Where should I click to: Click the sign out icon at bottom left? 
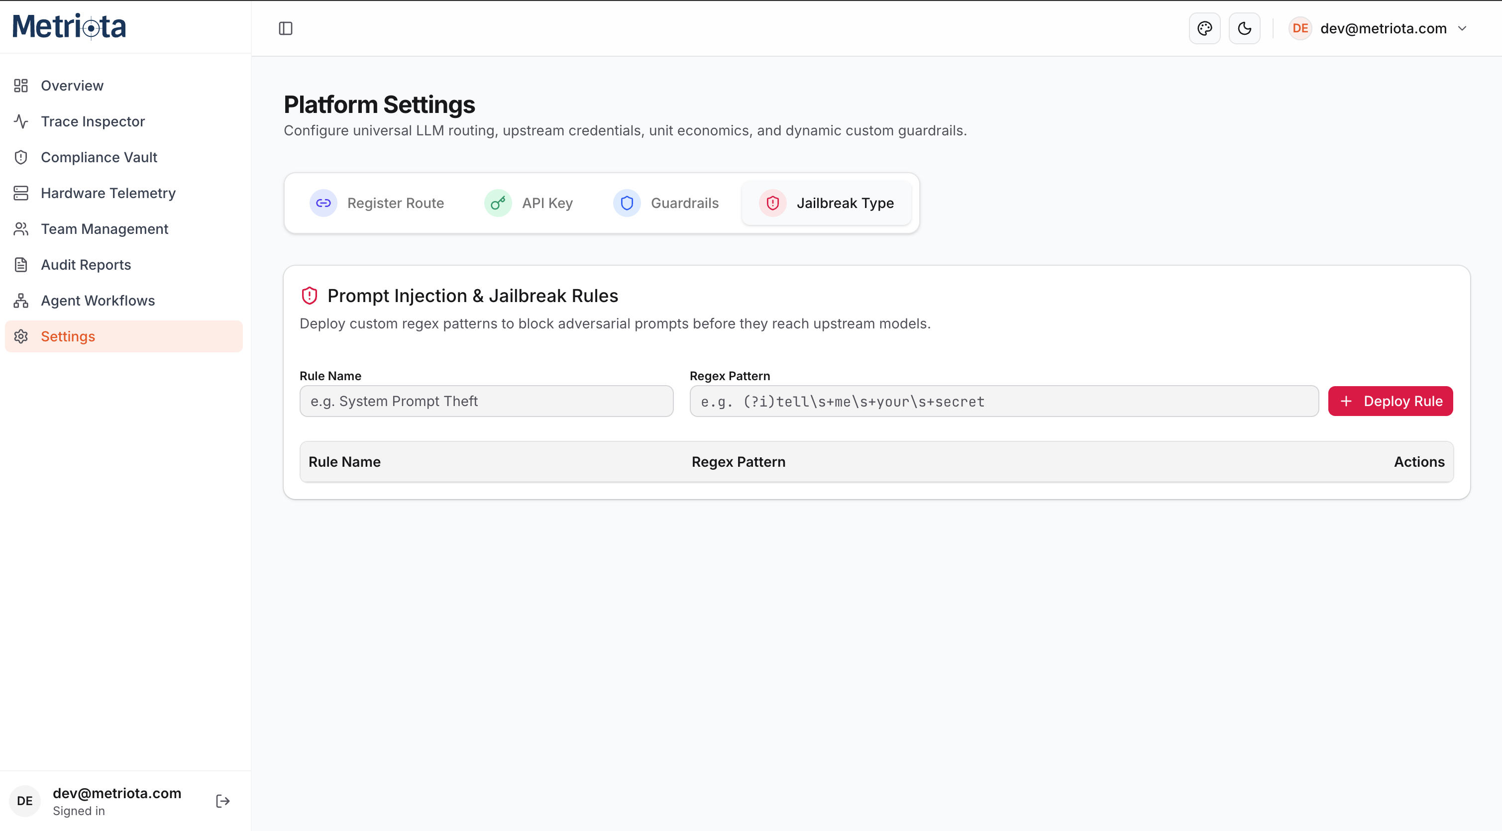[x=223, y=801]
